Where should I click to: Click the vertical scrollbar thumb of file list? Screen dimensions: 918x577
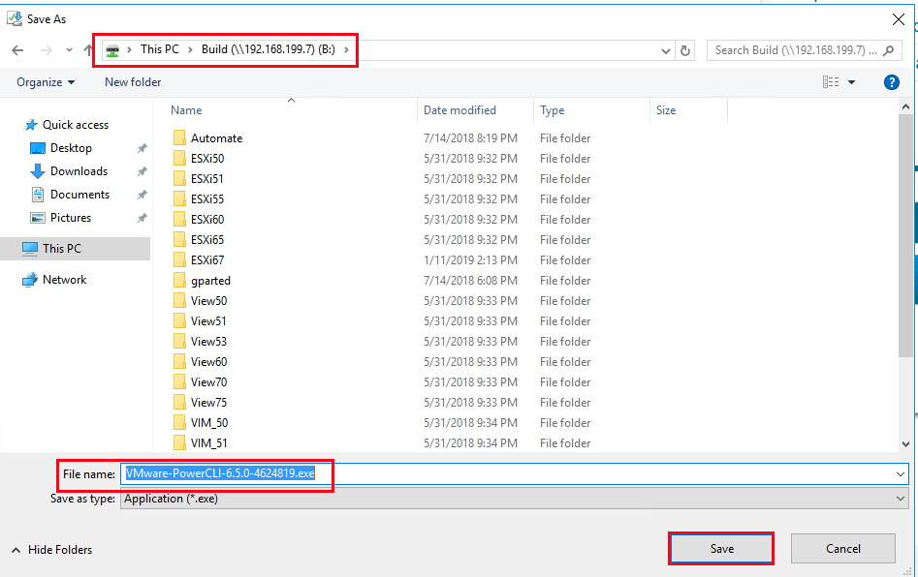click(x=905, y=235)
